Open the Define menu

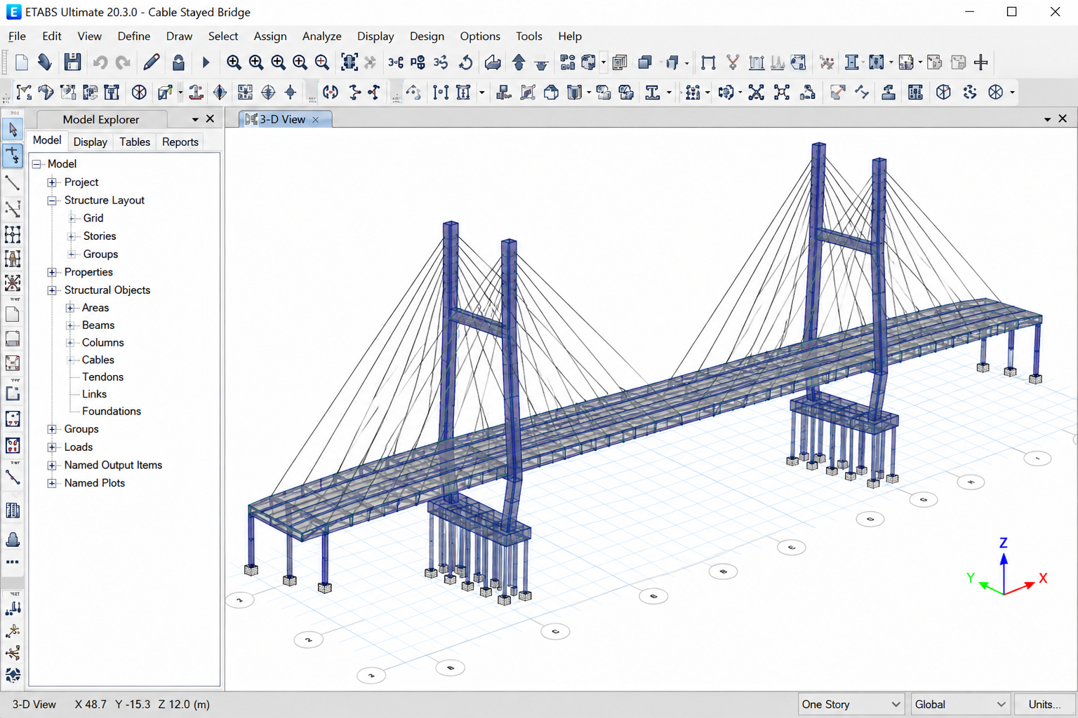tap(134, 36)
